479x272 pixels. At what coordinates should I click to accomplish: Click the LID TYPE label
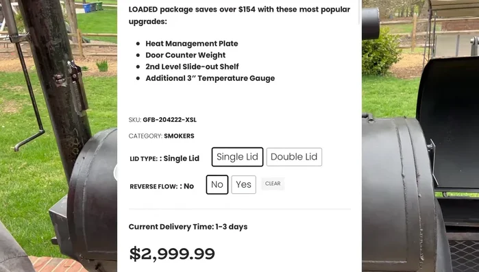[x=144, y=159]
